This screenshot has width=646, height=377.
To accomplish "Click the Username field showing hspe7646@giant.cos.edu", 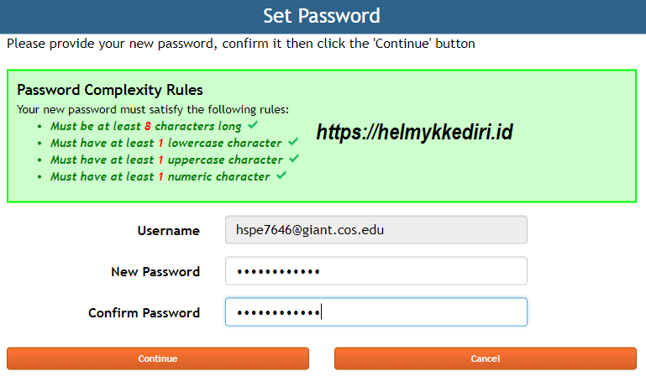I will pyautogui.click(x=376, y=230).
